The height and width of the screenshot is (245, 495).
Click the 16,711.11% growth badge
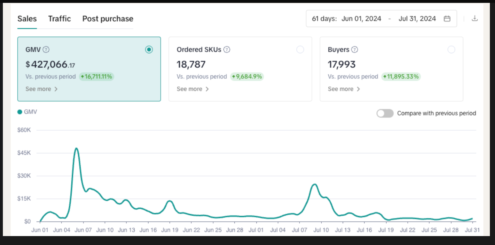point(97,77)
